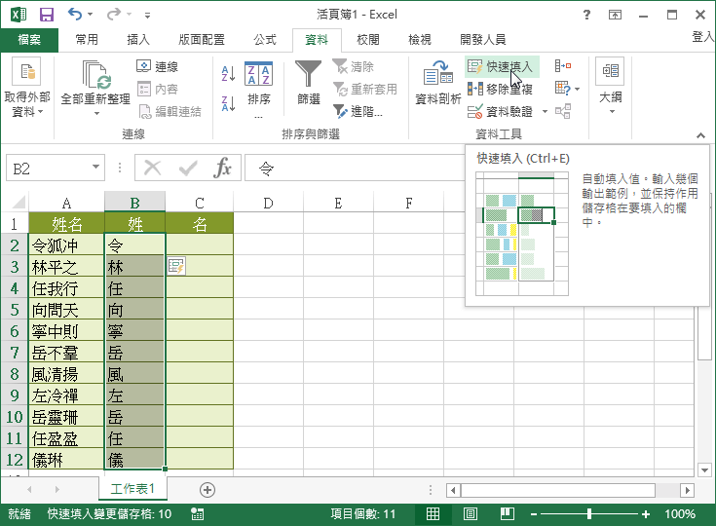Save the workbook with the floppy icon
The image size is (716, 526).
click(46, 15)
